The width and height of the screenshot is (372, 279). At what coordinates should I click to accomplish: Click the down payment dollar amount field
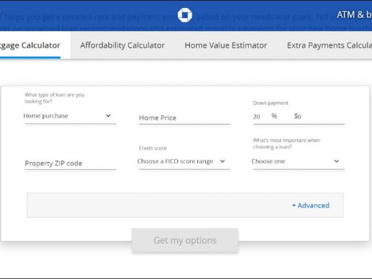(317, 116)
